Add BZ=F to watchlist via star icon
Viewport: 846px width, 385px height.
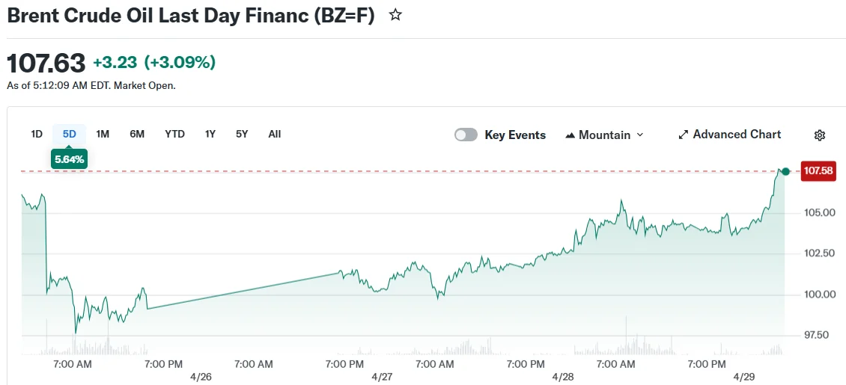click(x=395, y=14)
